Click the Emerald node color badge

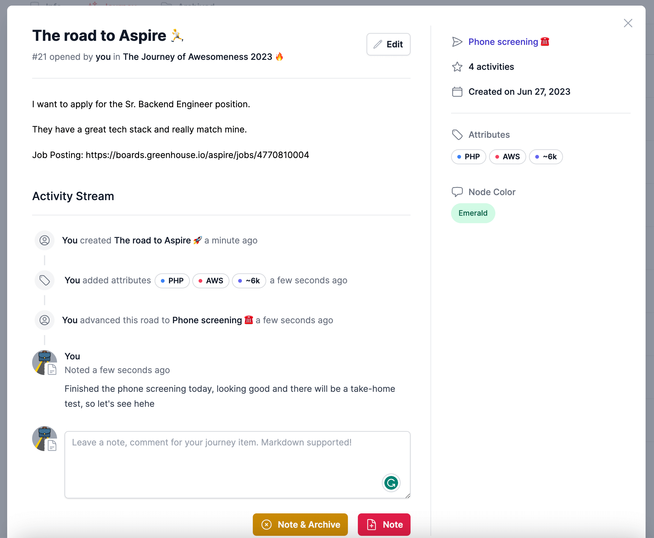473,213
